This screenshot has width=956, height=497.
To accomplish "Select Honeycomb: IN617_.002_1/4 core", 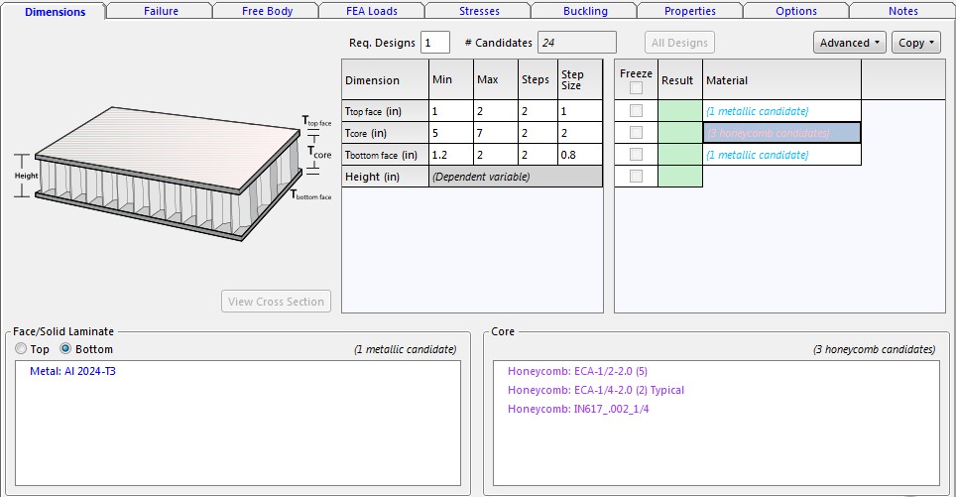I will (x=578, y=409).
